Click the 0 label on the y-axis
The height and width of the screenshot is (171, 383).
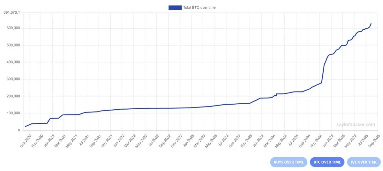[19, 130]
